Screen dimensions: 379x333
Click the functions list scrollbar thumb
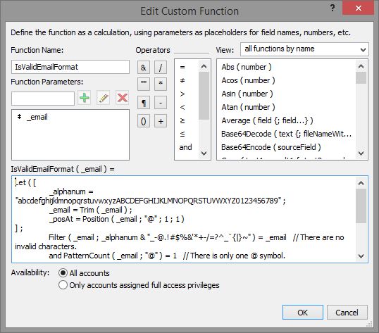click(361, 77)
